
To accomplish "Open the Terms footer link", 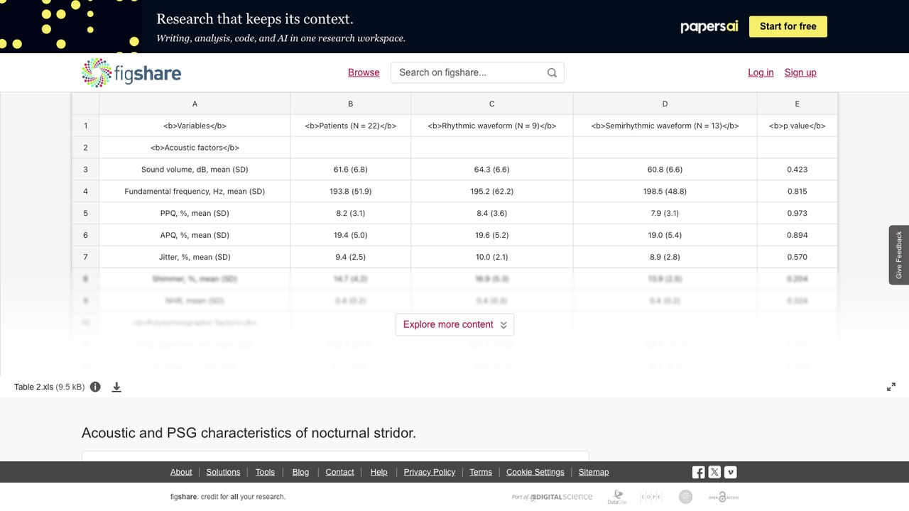I will (481, 472).
